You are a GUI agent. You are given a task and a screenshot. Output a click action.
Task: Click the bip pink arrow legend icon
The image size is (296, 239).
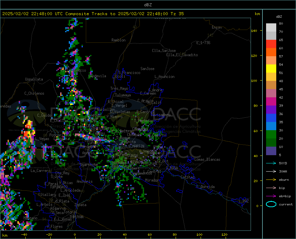point(271,188)
